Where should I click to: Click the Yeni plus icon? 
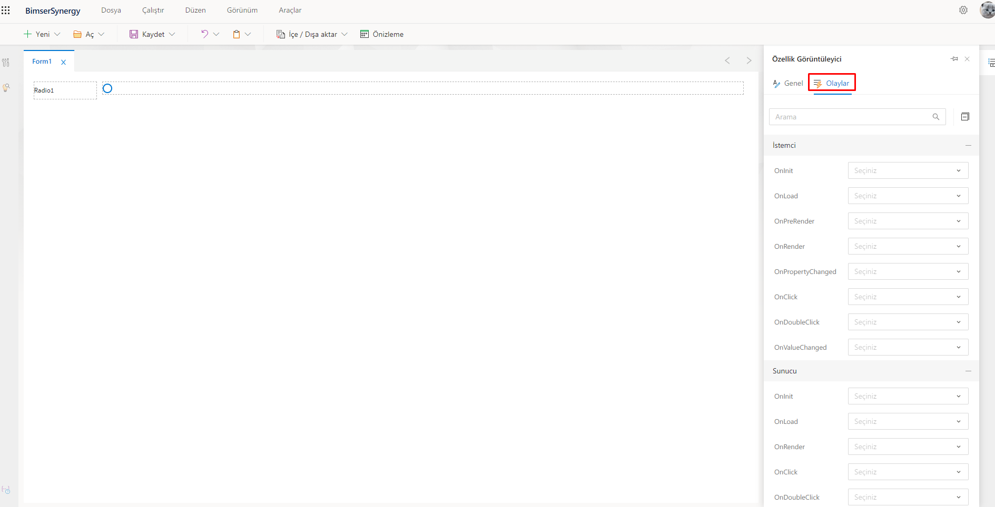click(x=28, y=34)
